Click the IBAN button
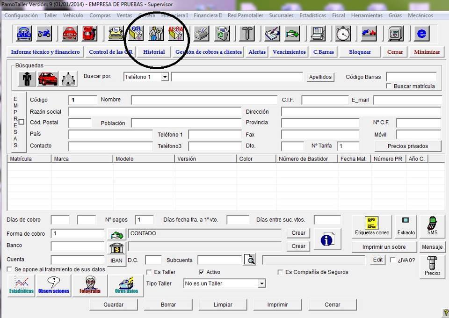The width and height of the screenshot is (449, 318). click(x=116, y=260)
